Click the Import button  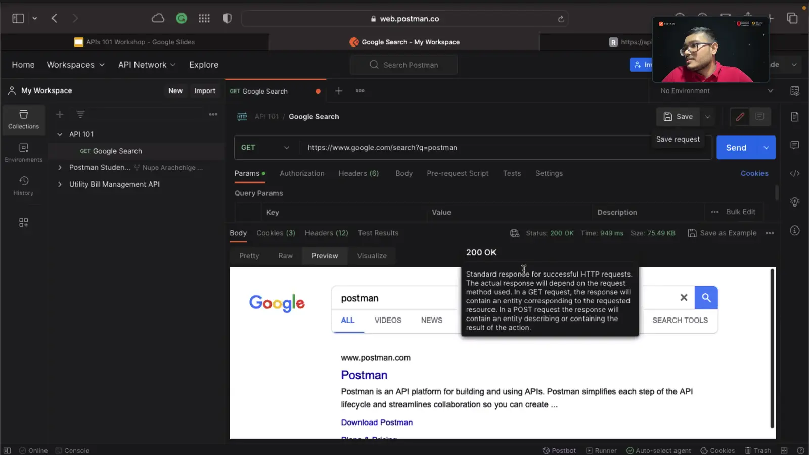point(205,91)
